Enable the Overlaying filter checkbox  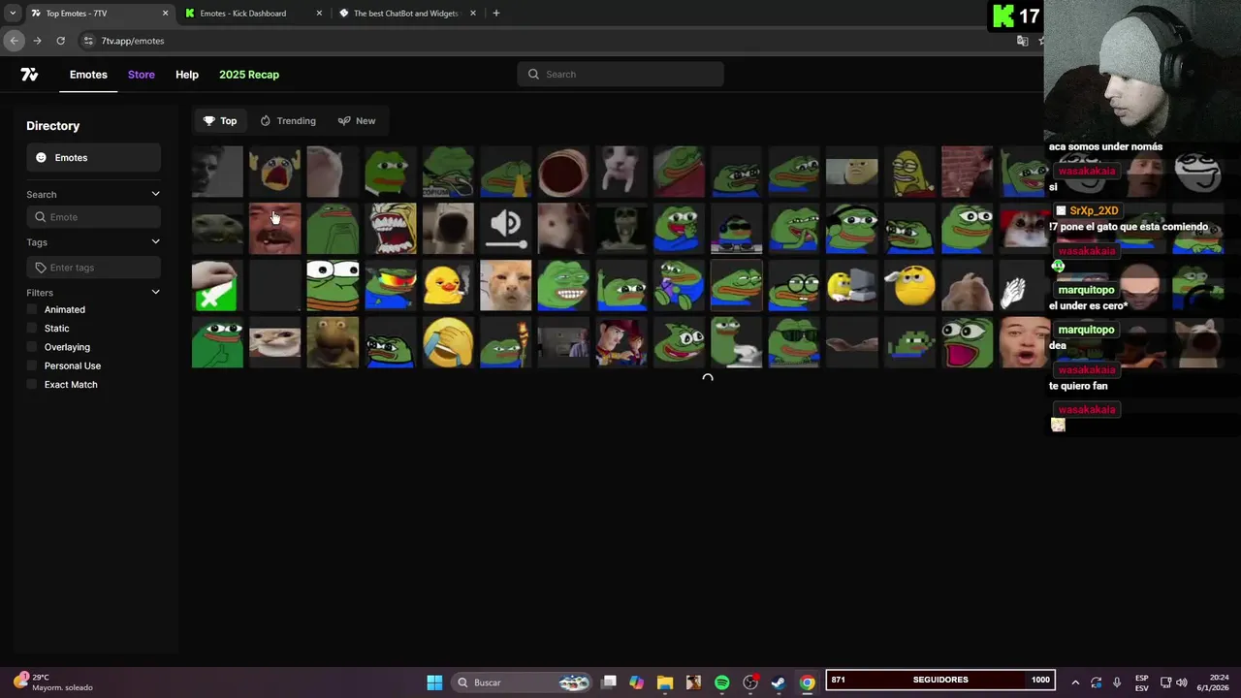tap(32, 347)
